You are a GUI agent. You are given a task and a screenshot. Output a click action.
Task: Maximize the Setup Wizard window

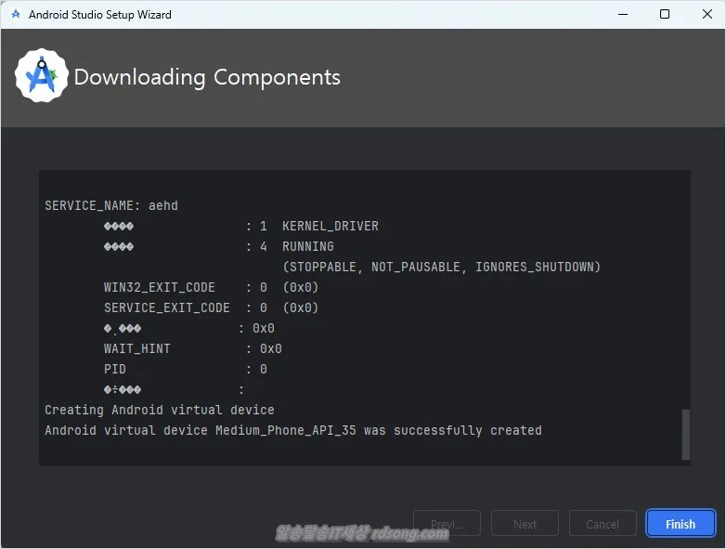pos(665,15)
